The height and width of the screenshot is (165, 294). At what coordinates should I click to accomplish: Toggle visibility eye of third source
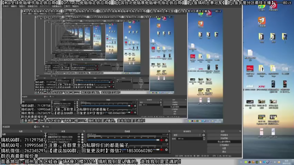79,140
